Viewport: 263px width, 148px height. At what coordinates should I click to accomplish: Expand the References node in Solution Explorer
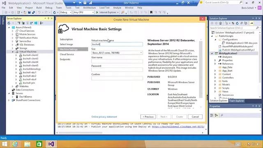(x=215, y=64)
